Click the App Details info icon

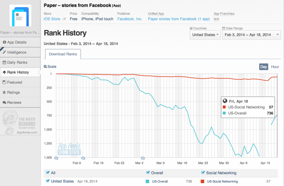pos(4,42)
